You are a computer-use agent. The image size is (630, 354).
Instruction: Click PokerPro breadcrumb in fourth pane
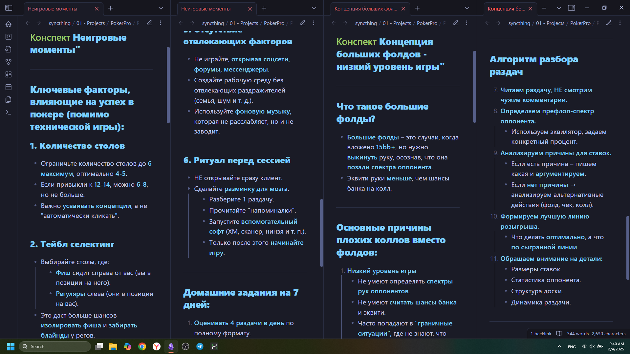click(x=580, y=23)
